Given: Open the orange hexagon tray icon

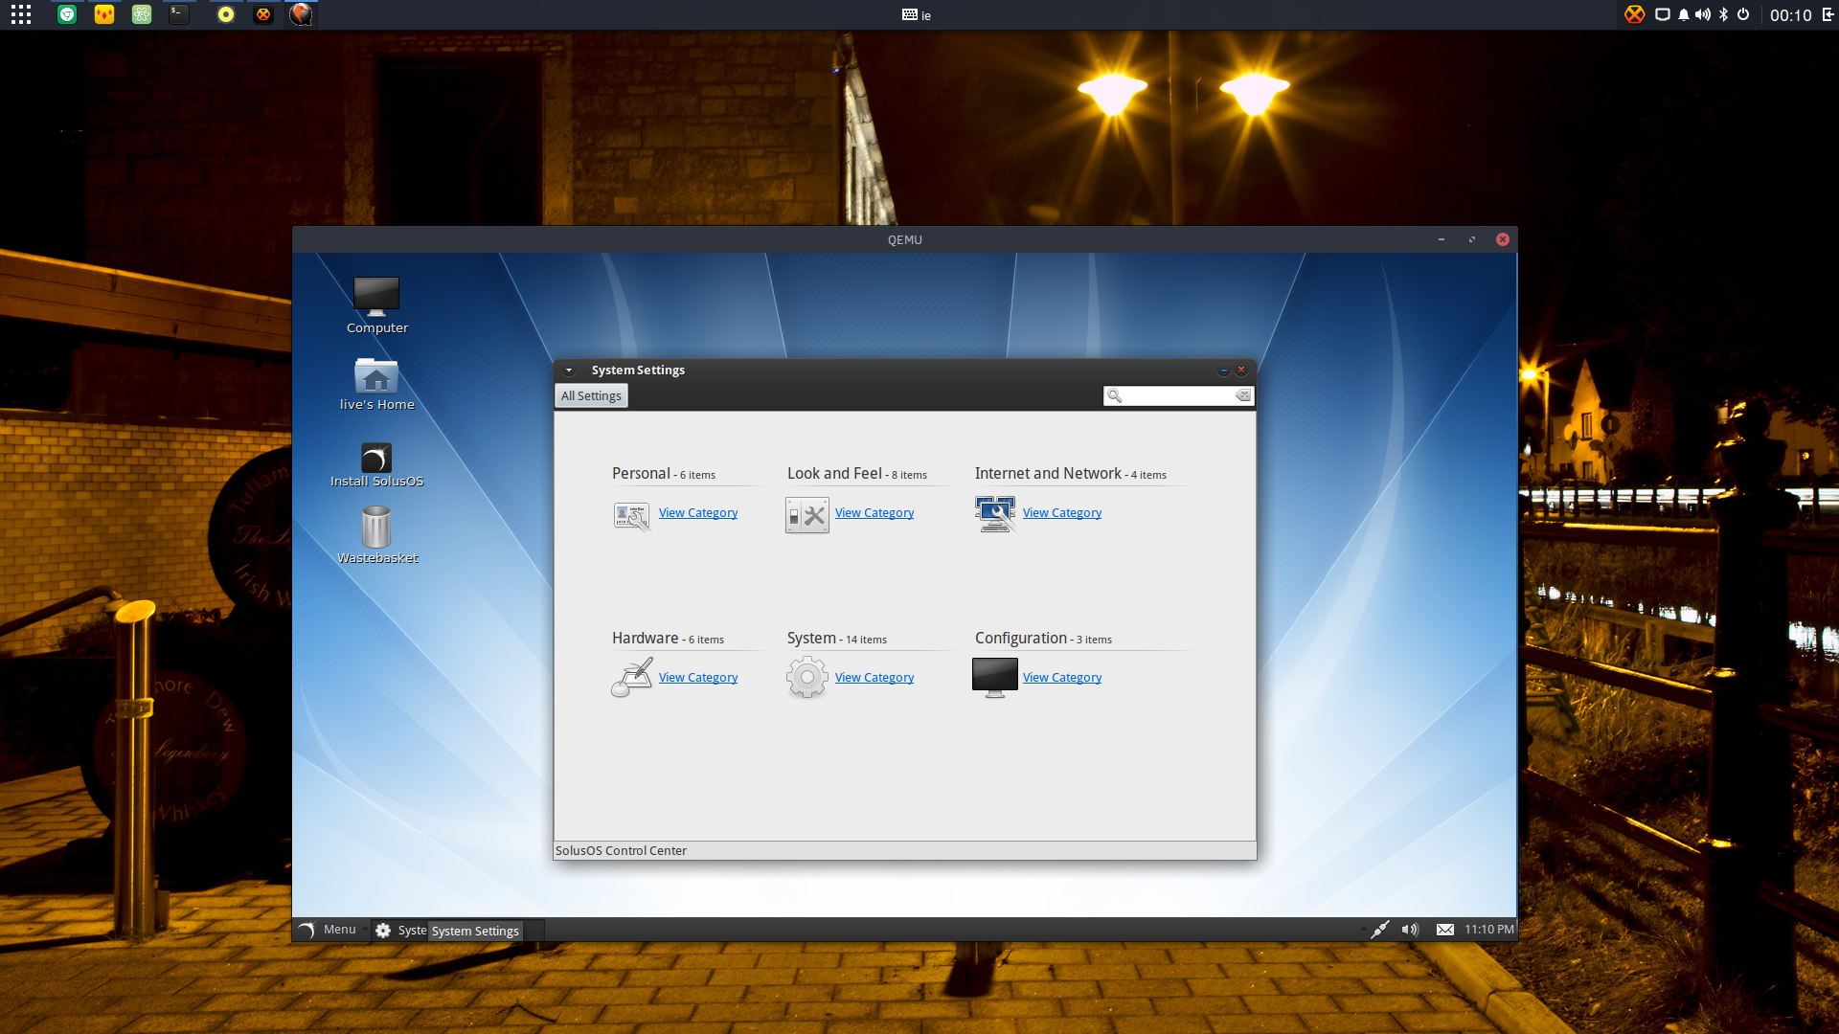Looking at the screenshot, I should (x=1635, y=14).
